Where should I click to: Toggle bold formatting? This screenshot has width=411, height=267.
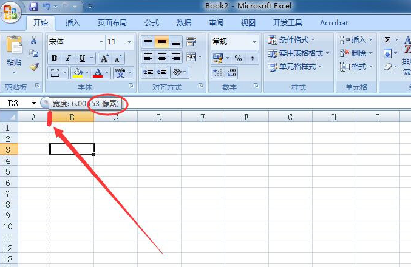pyautogui.click(x=54, y=58)
